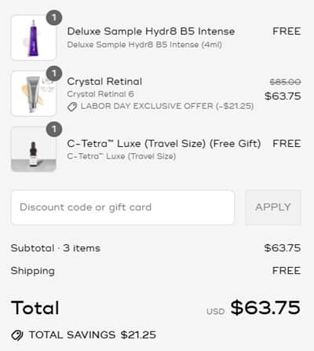This screenshot has height=351, width=314.
Task: Select the C-Tetra Luxe (Travel Size) title
Action: click(x=164, y=144)
